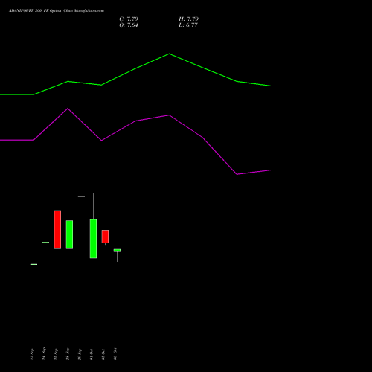
Task: Click the flat dash candle for 23 Sep
Action: (33, 264)
